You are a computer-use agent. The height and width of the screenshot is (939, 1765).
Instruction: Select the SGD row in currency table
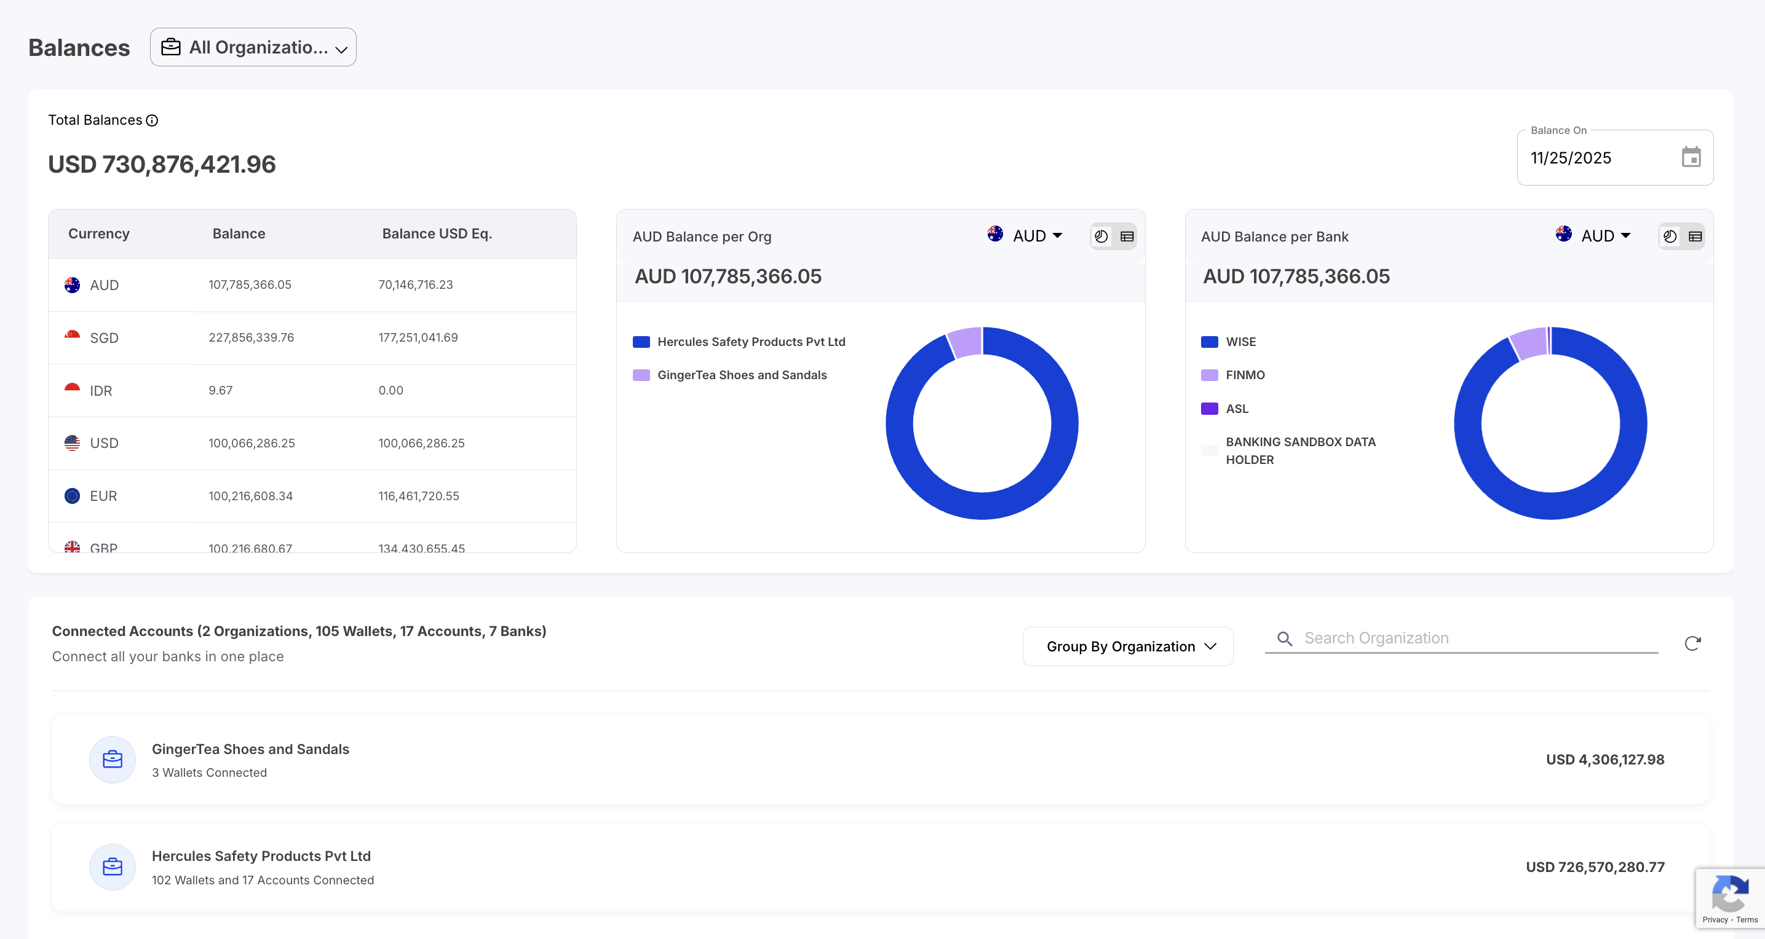click(312, 337)
